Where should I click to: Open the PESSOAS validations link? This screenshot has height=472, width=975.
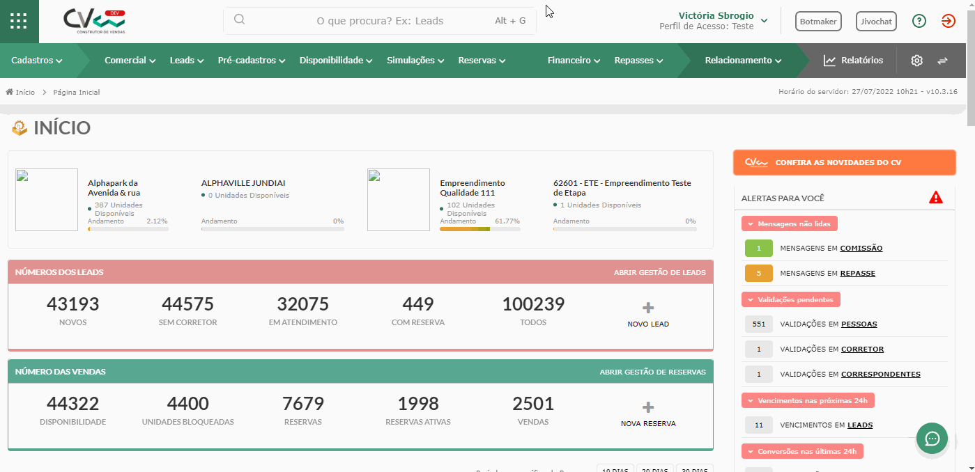pos(859,324)
